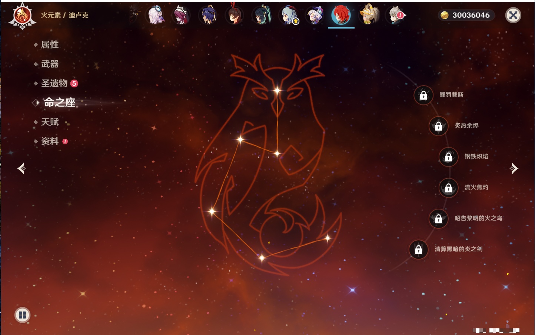The height and width of the screenshot is (335, 535).
Task: Select the Ganyu avatar with upgrade arrow
Action: click(x=288, y=15)
